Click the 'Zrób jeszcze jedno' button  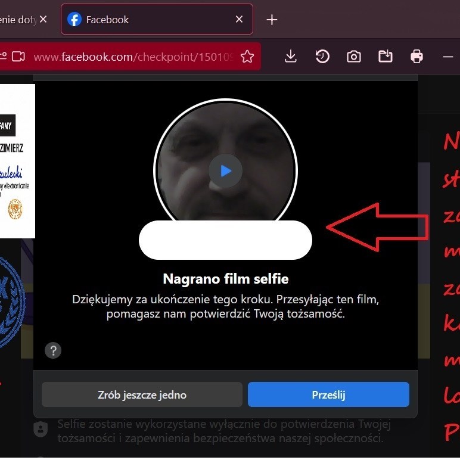pyautogui.click(x=142, y=394)
